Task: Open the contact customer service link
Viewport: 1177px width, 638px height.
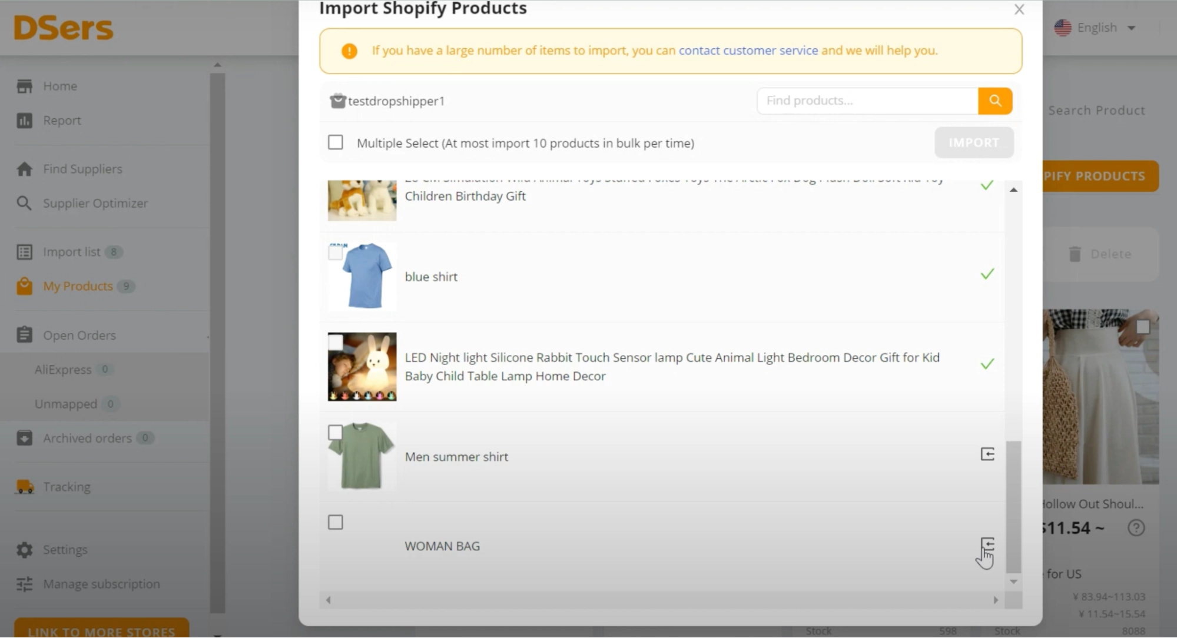Action: [x=748, y=51]
